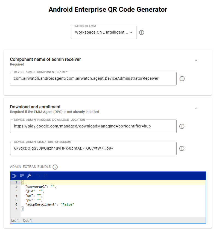Click the Download and enrollment heading
The width and height of the screenshot is (216, 229).
click(x=35, y=107)
